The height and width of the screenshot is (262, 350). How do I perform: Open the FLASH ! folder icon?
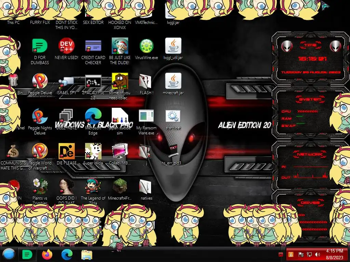click(x=146, y=81)
